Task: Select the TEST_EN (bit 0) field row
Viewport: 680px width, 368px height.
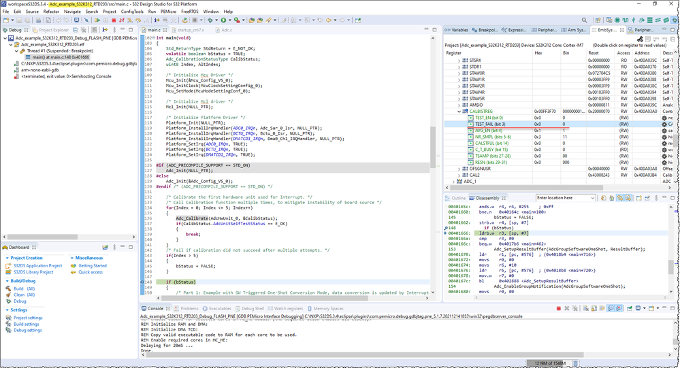Action: tap(489, 118)
